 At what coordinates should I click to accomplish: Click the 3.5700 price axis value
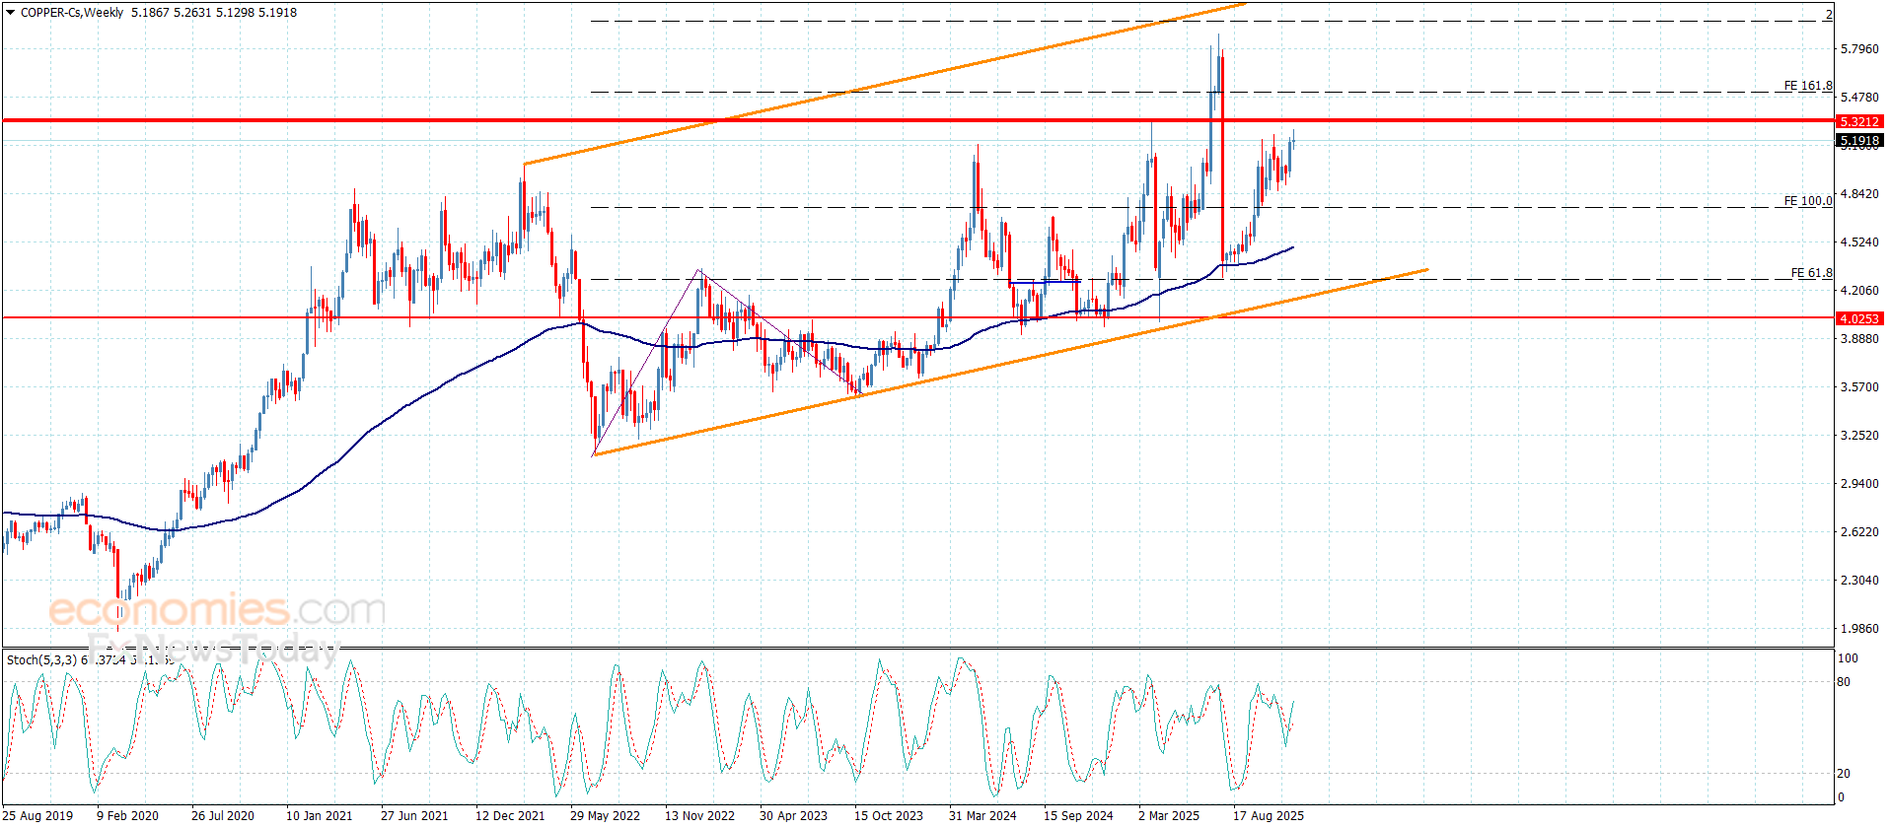(x=1859, y=386)
